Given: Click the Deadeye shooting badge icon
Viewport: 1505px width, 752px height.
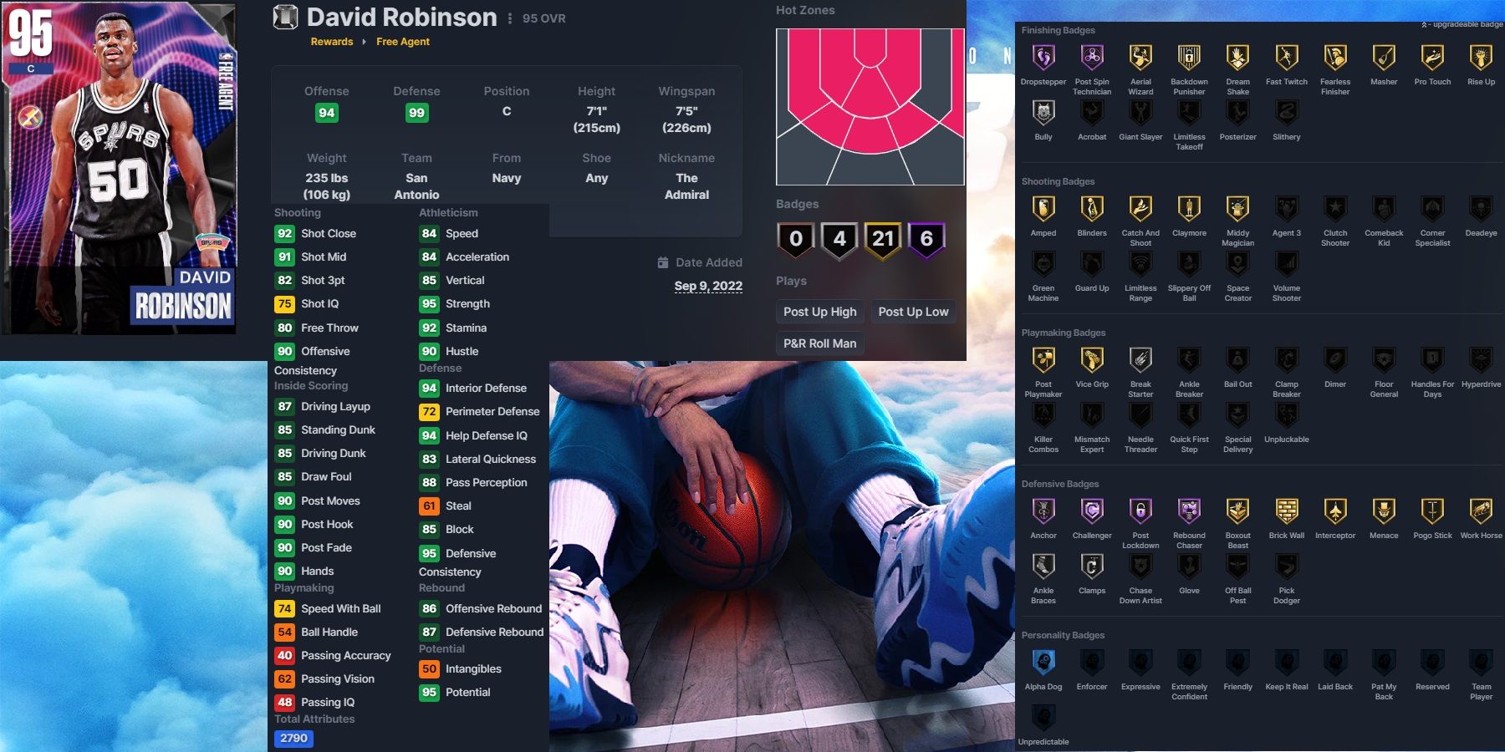Looking at the screenshot, I should pos(1481,209).
